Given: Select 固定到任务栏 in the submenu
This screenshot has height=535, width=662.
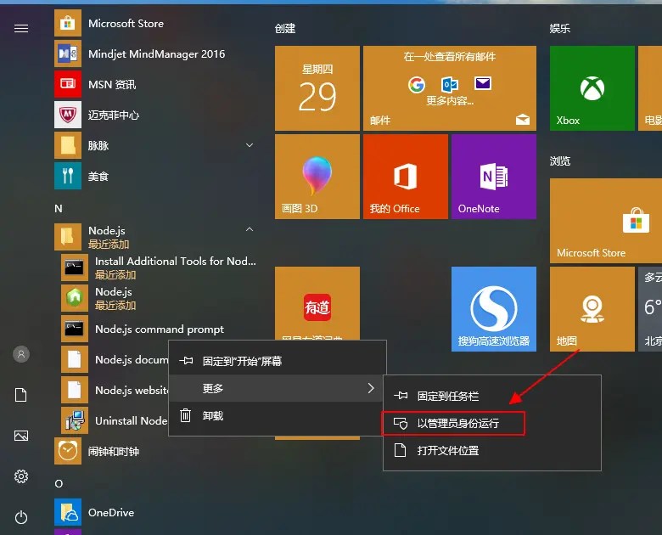Looking at the screenshot, I should pyautogui.click(x=492, y=396).
